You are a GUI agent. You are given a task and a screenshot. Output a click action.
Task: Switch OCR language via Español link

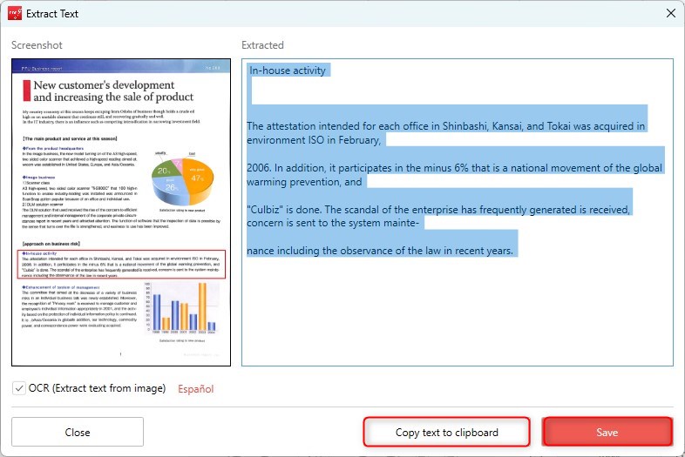195,389
